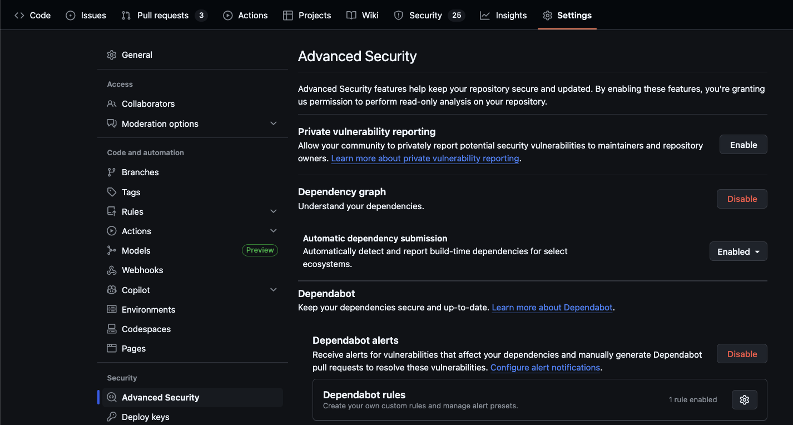The height and width of the screenshot is (425, 793).
Task: Expand the Rules section chevron
Action: click(273, 211)
